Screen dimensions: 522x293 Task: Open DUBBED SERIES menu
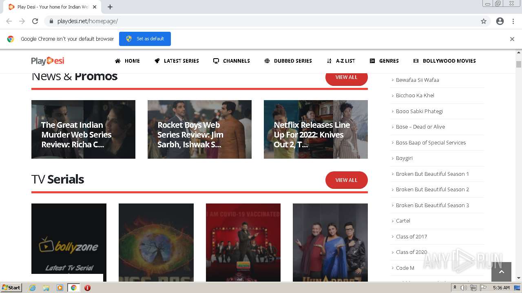[288, 61]
